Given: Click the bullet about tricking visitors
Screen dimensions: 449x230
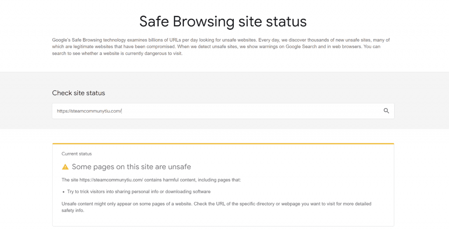Looking at the screenshot, I should tap(139, 191).
